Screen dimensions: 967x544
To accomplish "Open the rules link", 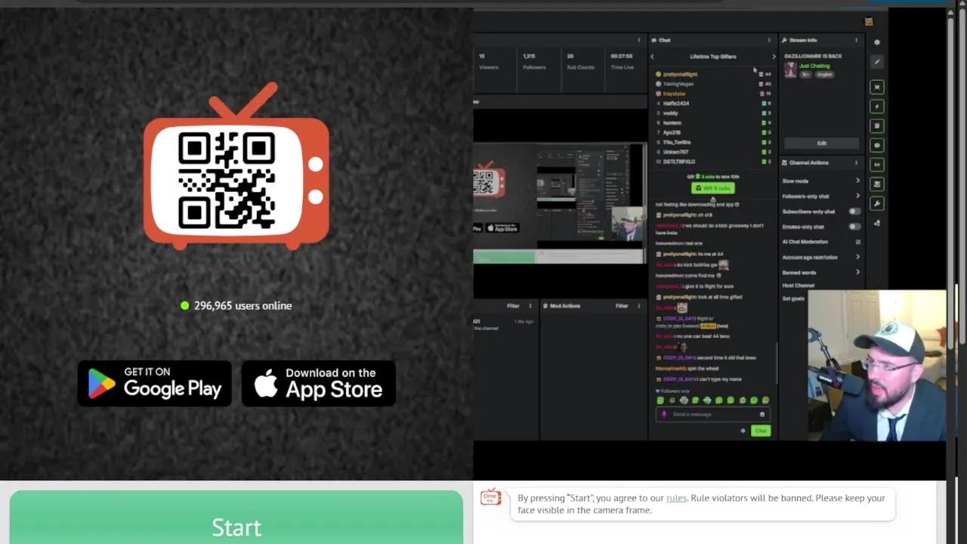I will click(x=676, y=498).
